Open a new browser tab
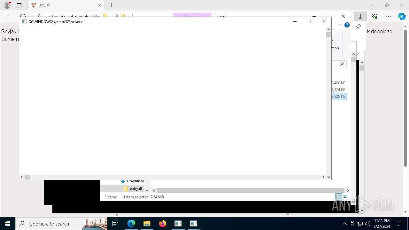Viewport: 409px width, 230px height. [x=111, y=5]
